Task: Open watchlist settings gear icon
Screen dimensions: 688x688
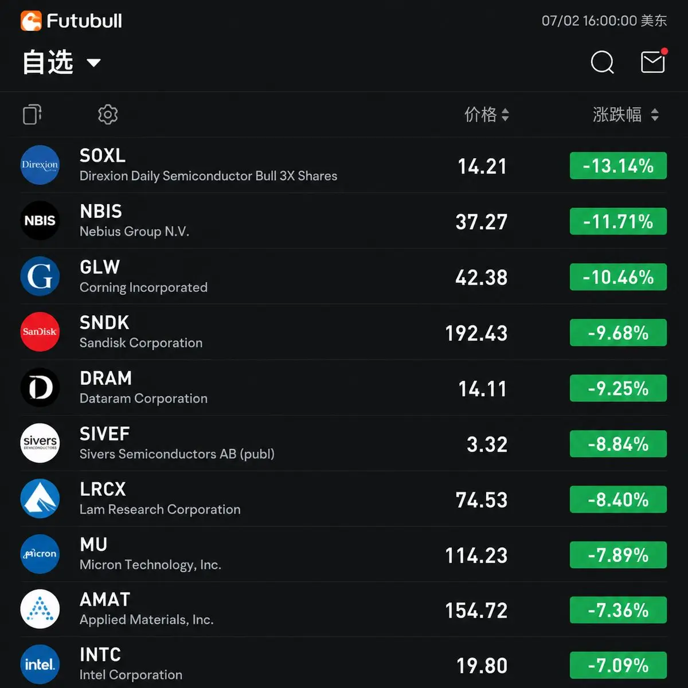Action: pyautogui.click(x=108, y=115)
